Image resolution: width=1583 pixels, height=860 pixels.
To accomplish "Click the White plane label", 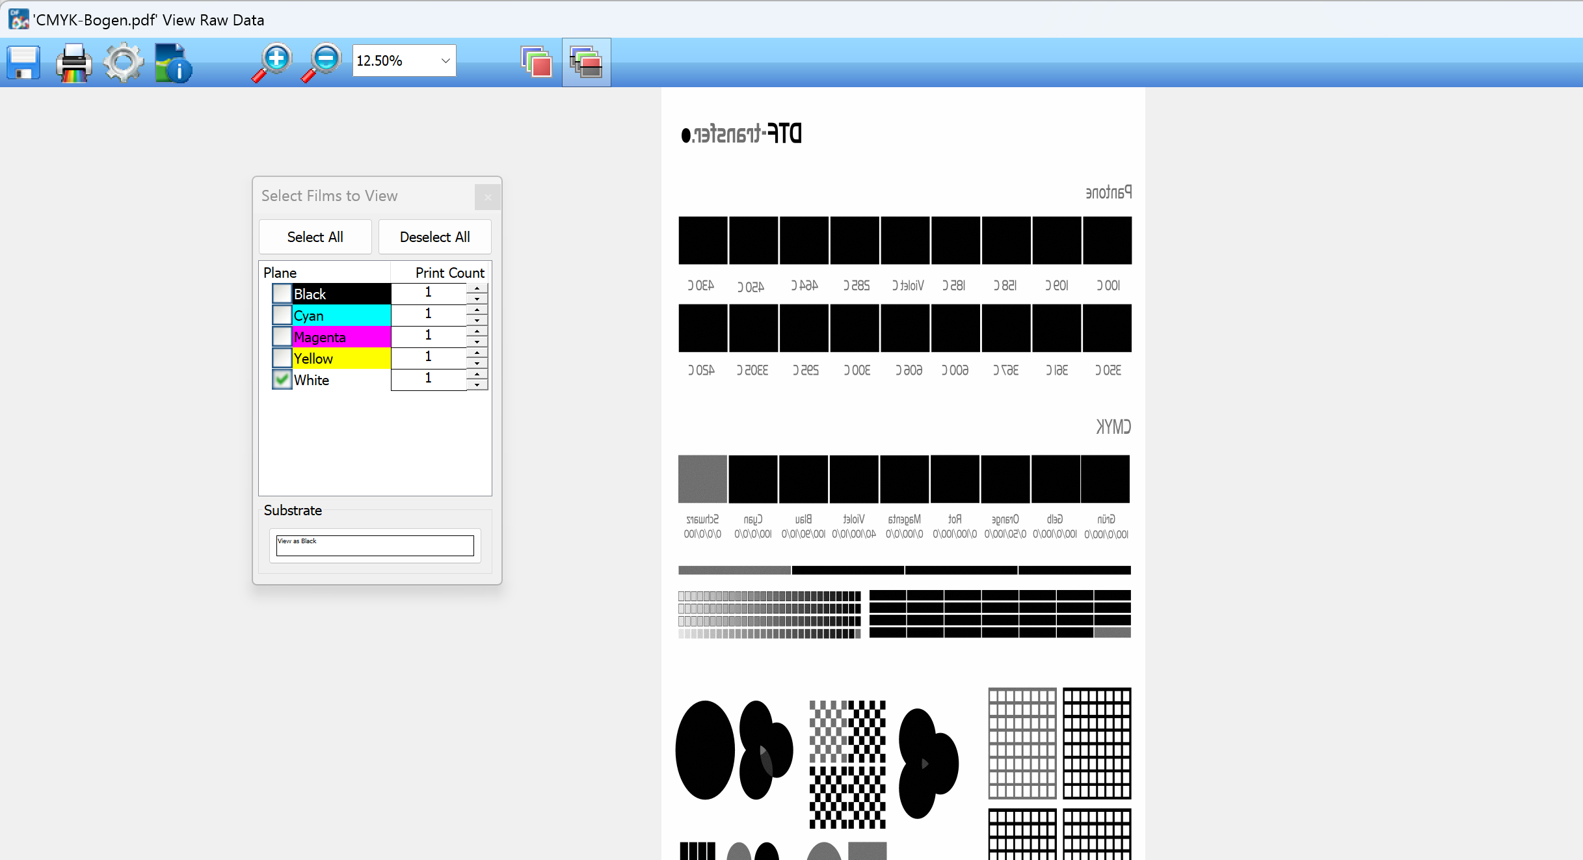I will click(312, 380).
